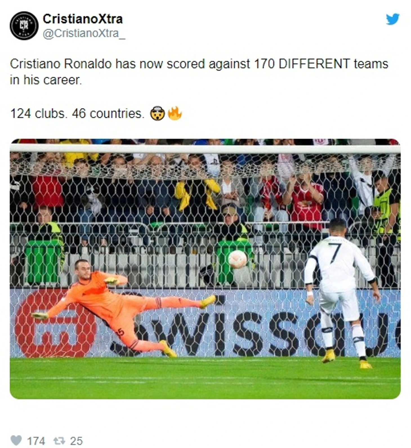Image resolution: width=411 pixels, height=448 pixels.
Task: Click the number 7 on the white jersey
Action: [x=335, y=253]
